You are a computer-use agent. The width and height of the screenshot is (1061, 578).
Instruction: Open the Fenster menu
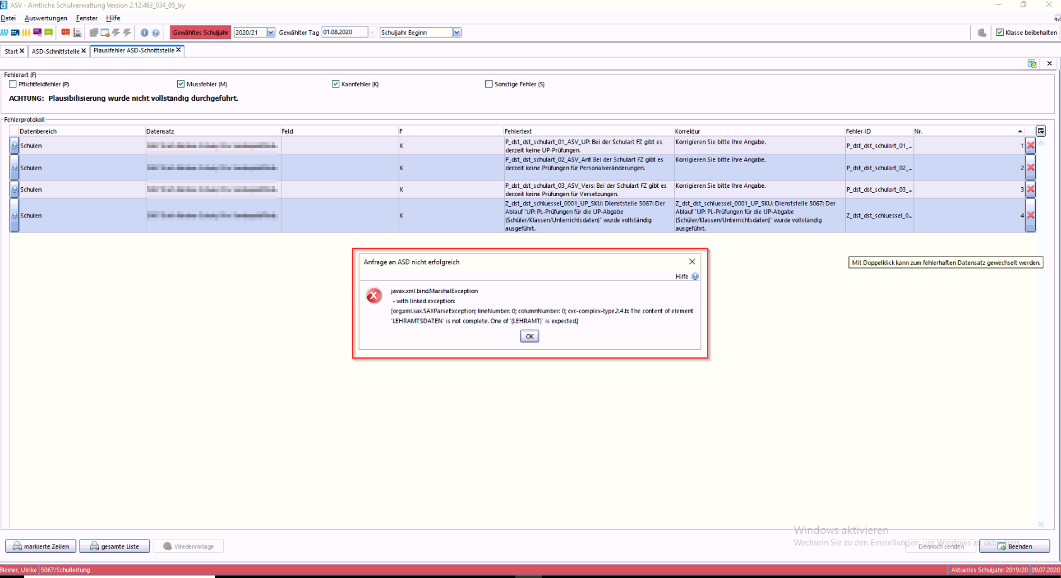(x=87, y=18)
